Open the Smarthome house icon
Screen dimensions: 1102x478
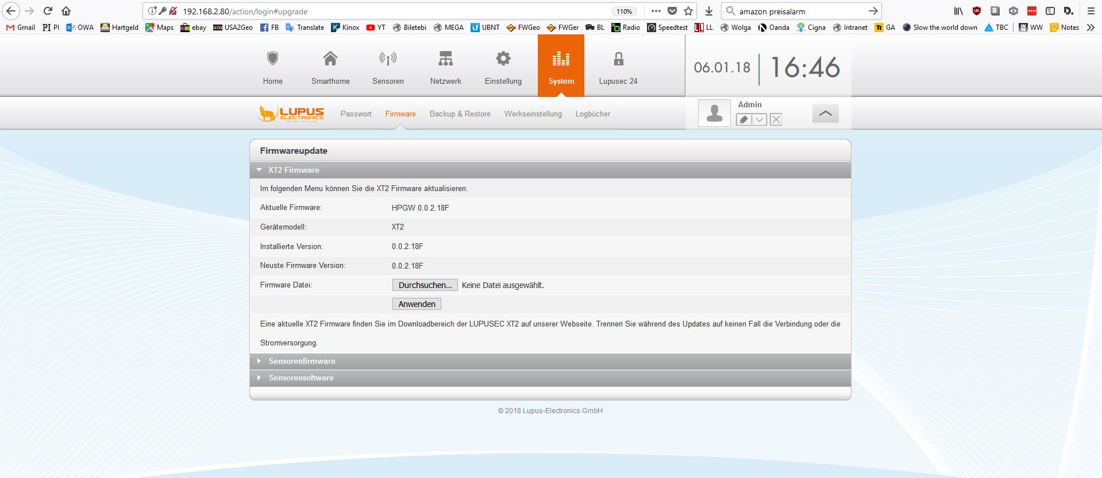[x=330, y=59]
